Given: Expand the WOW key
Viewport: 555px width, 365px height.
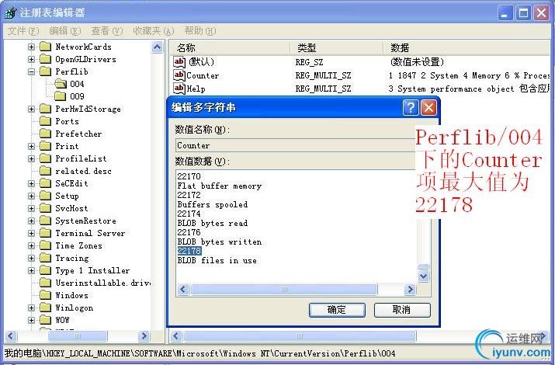Looking at the screenshot, I should [x=32, y=320].
